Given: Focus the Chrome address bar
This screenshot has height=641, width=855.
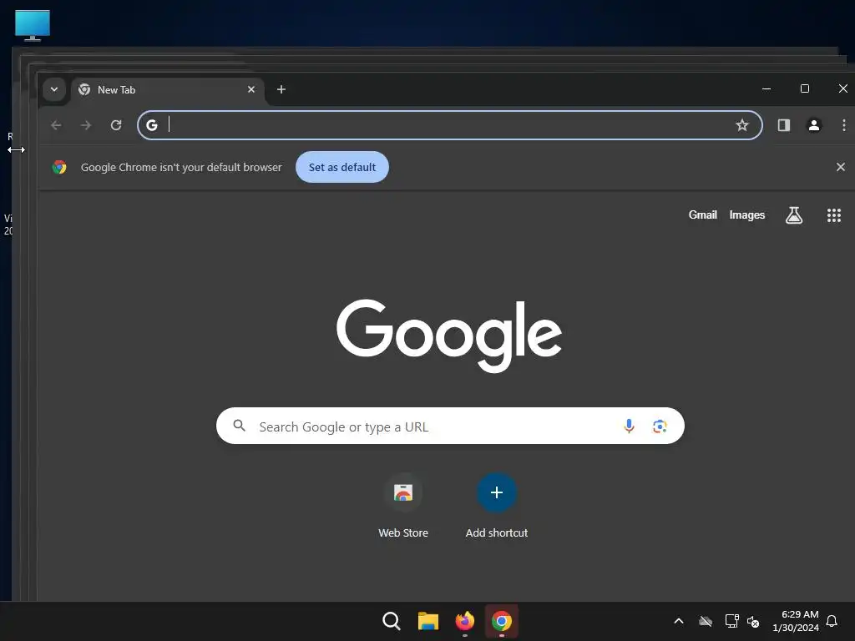Looking at the screenshot, I should (450, 125).
